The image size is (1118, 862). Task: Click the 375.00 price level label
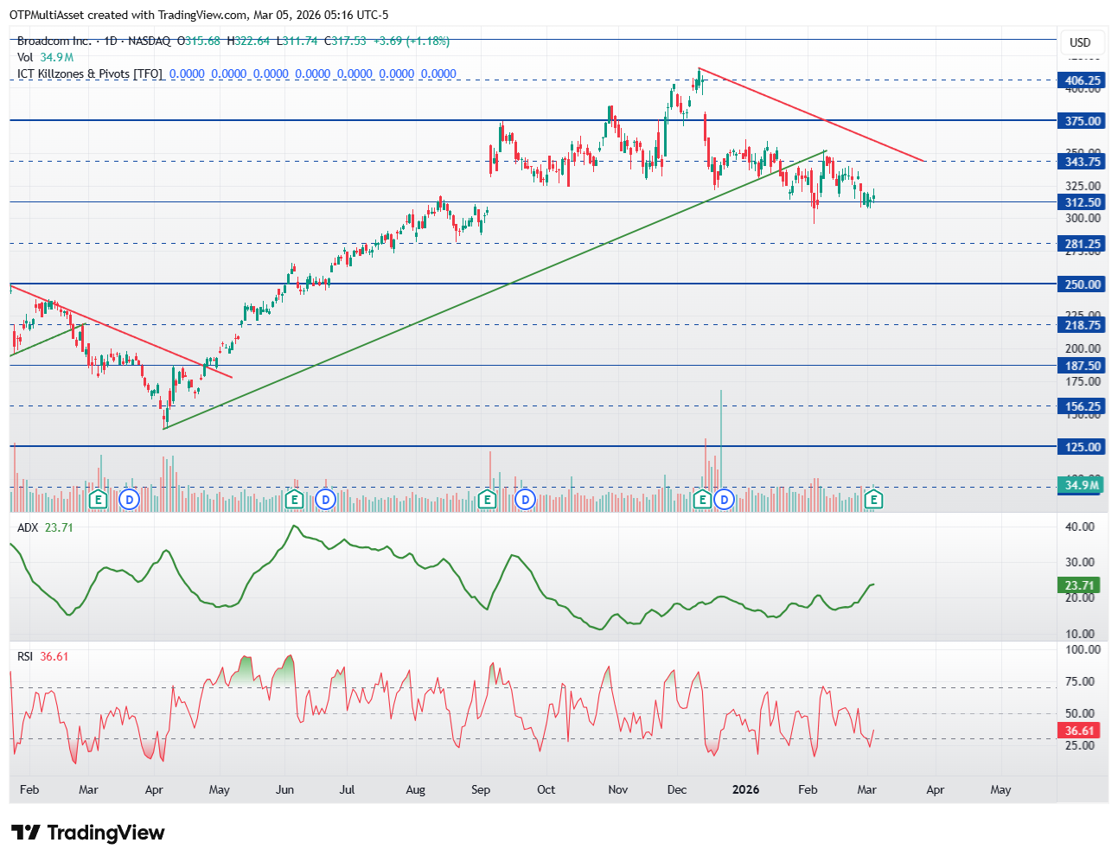coord(1083,121)
